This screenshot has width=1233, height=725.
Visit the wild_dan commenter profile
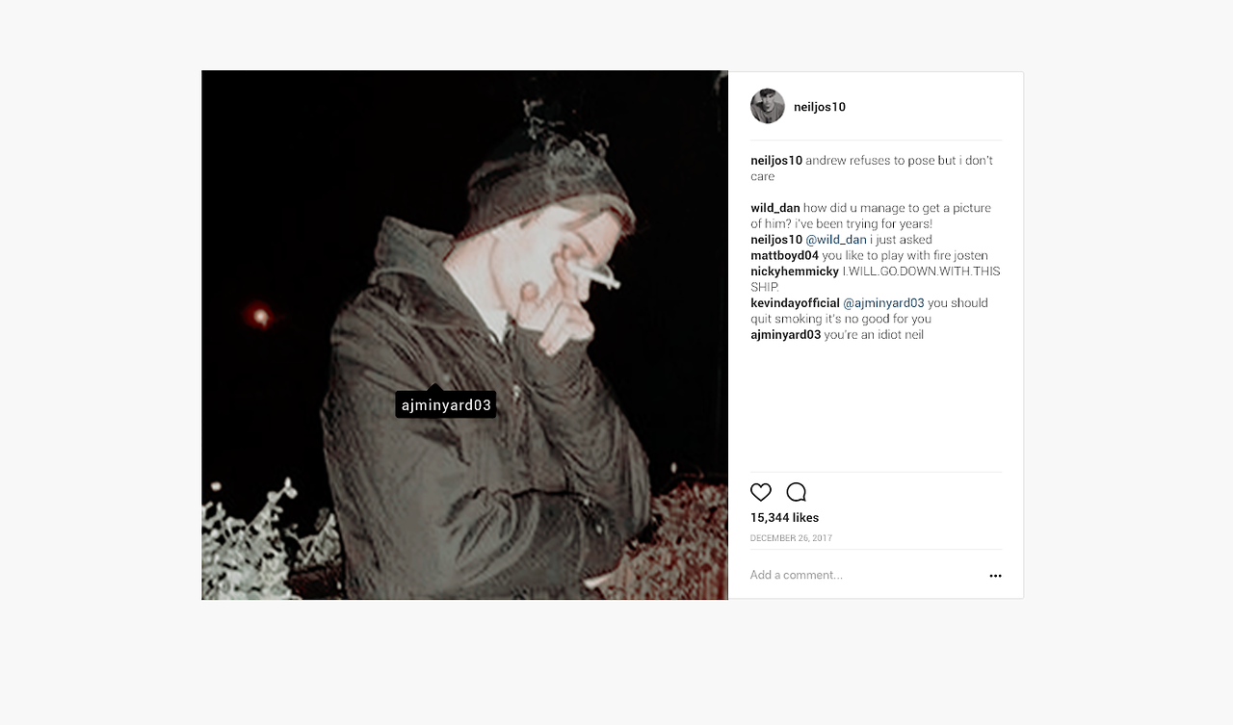click(x=775, y=208)
